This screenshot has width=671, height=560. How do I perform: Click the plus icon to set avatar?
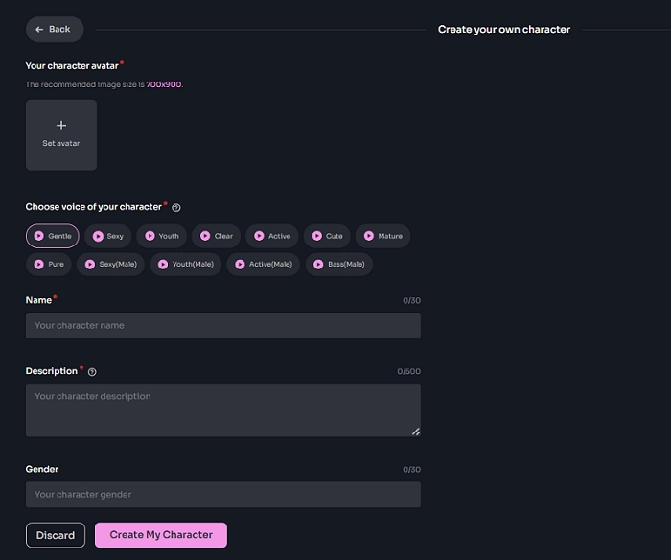pyautogui.click(x=61, y=126)
